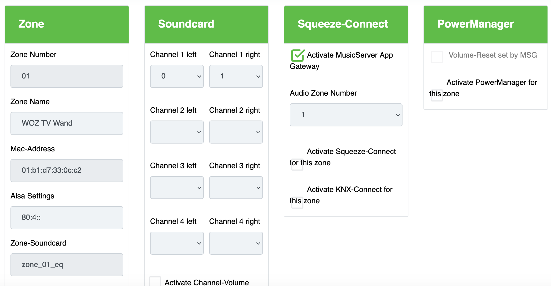Viewport: 551px width, 286px height.
Task: Open Channel 1 left dropdown
Action: [177, 76]
